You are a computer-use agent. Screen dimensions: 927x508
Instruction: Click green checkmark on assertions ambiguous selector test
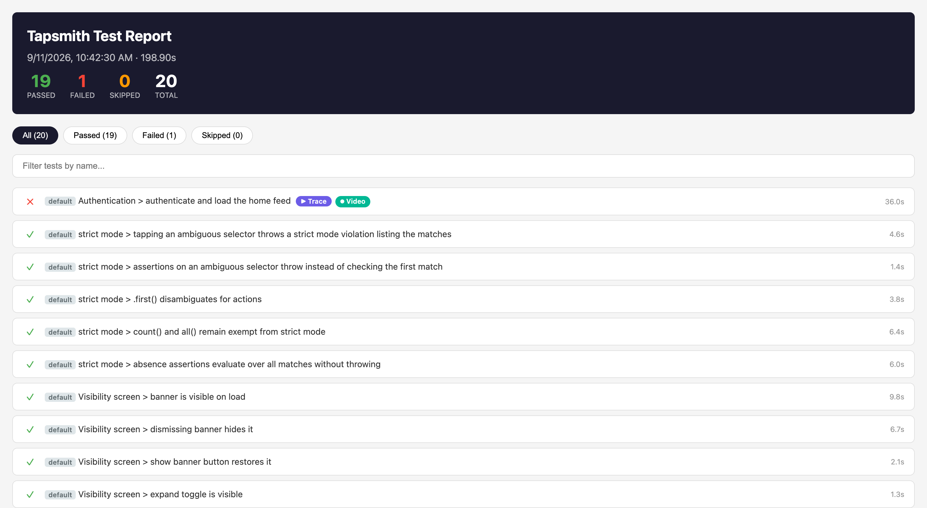point(30,267)
